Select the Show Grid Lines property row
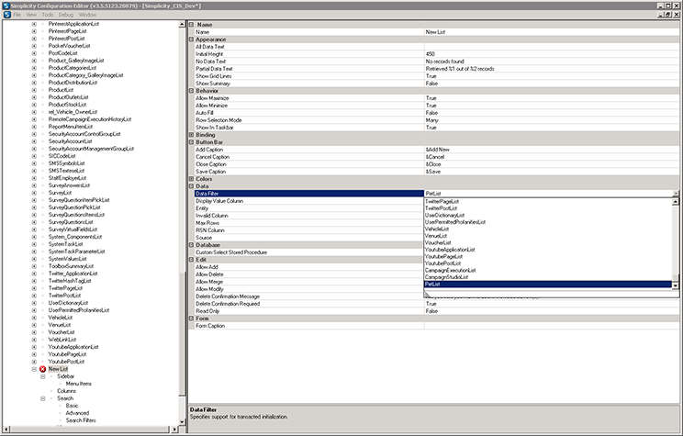This screenshot has height=436, width=683. tap(435, 76)
